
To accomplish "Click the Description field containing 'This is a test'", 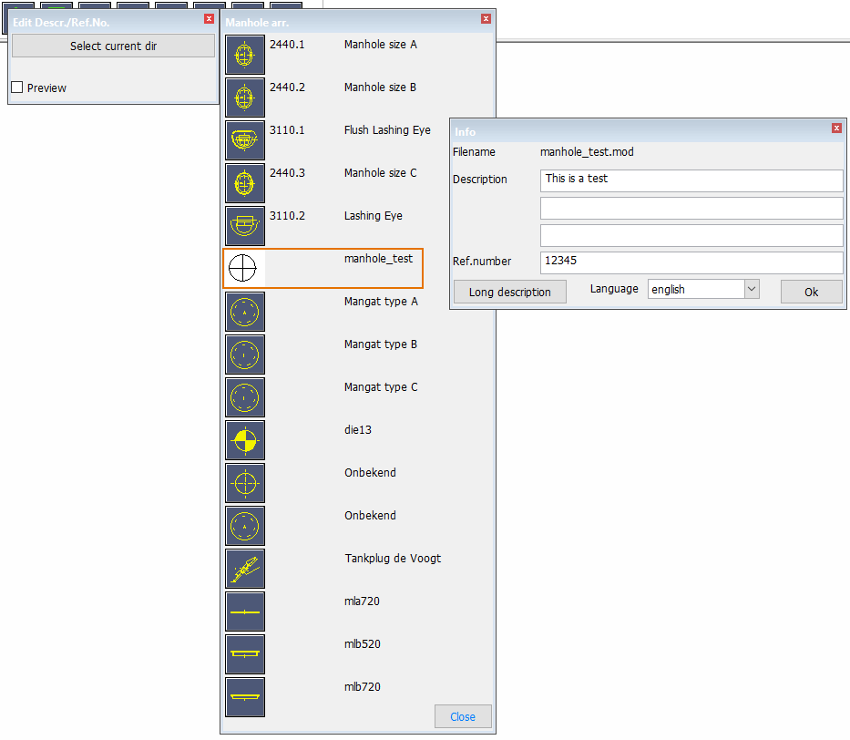I will coord(691,180).
